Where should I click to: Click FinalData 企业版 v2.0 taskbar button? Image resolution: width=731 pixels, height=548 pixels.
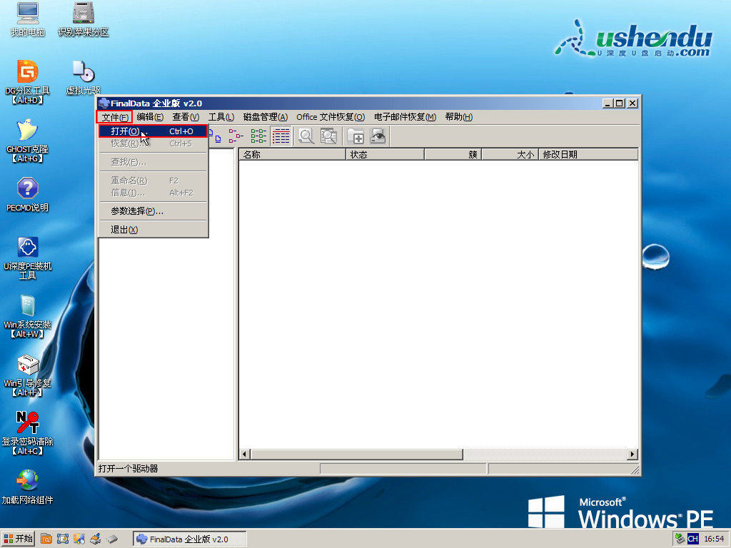(190, 539)
